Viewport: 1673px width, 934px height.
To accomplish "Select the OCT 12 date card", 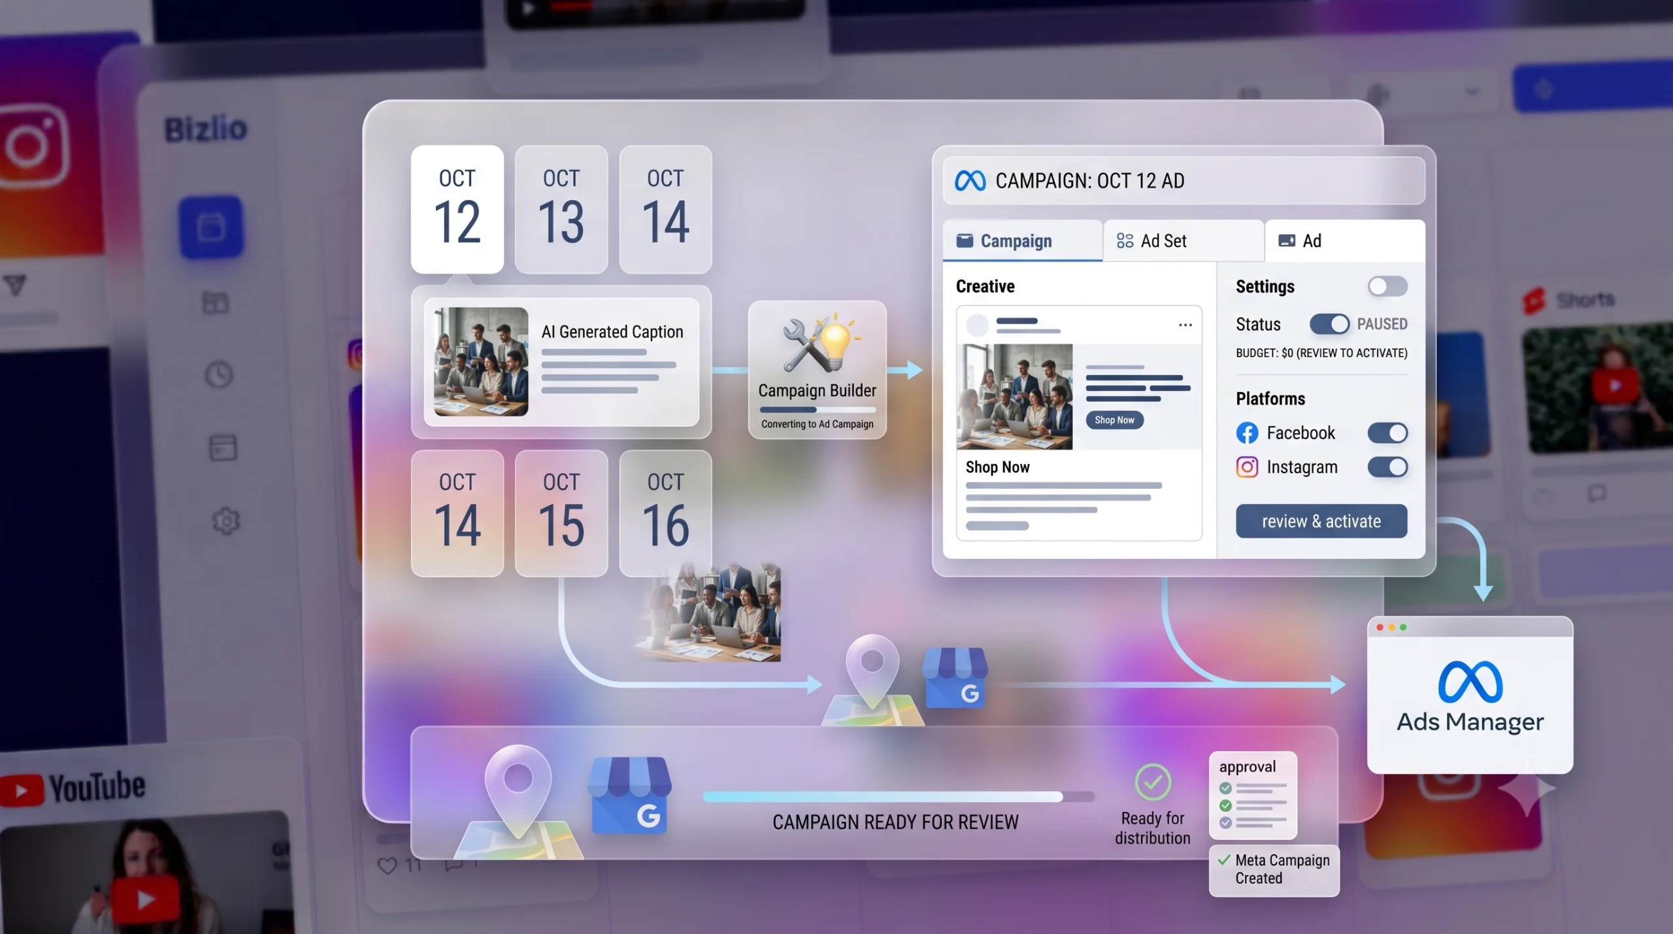I will coord(457,209).
